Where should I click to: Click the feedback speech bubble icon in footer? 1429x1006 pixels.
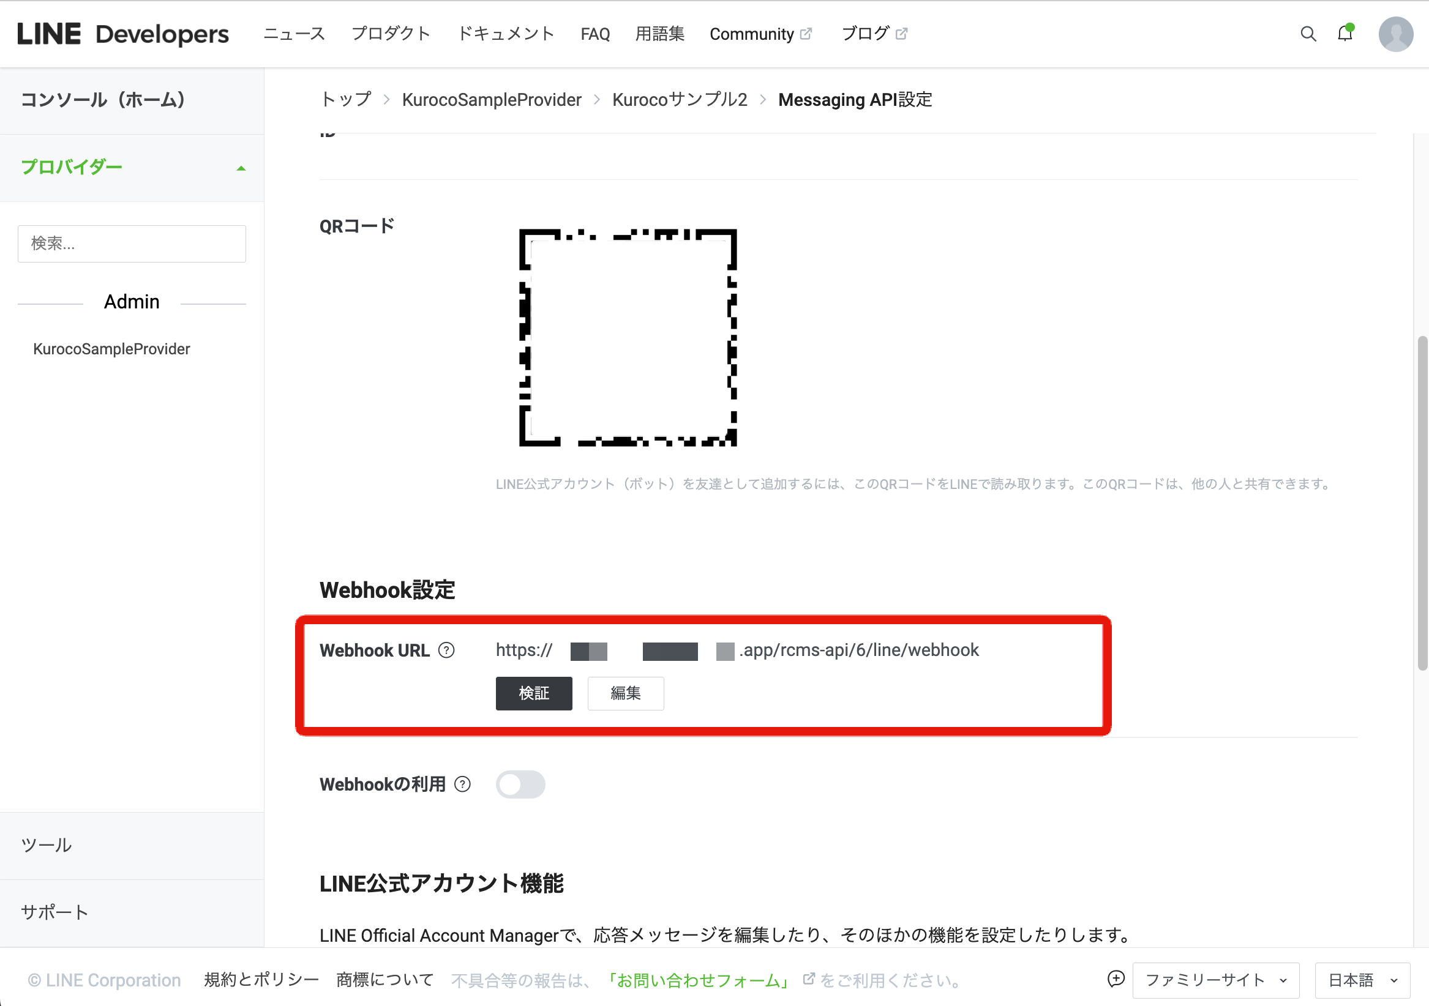(x=1116, y=978)
